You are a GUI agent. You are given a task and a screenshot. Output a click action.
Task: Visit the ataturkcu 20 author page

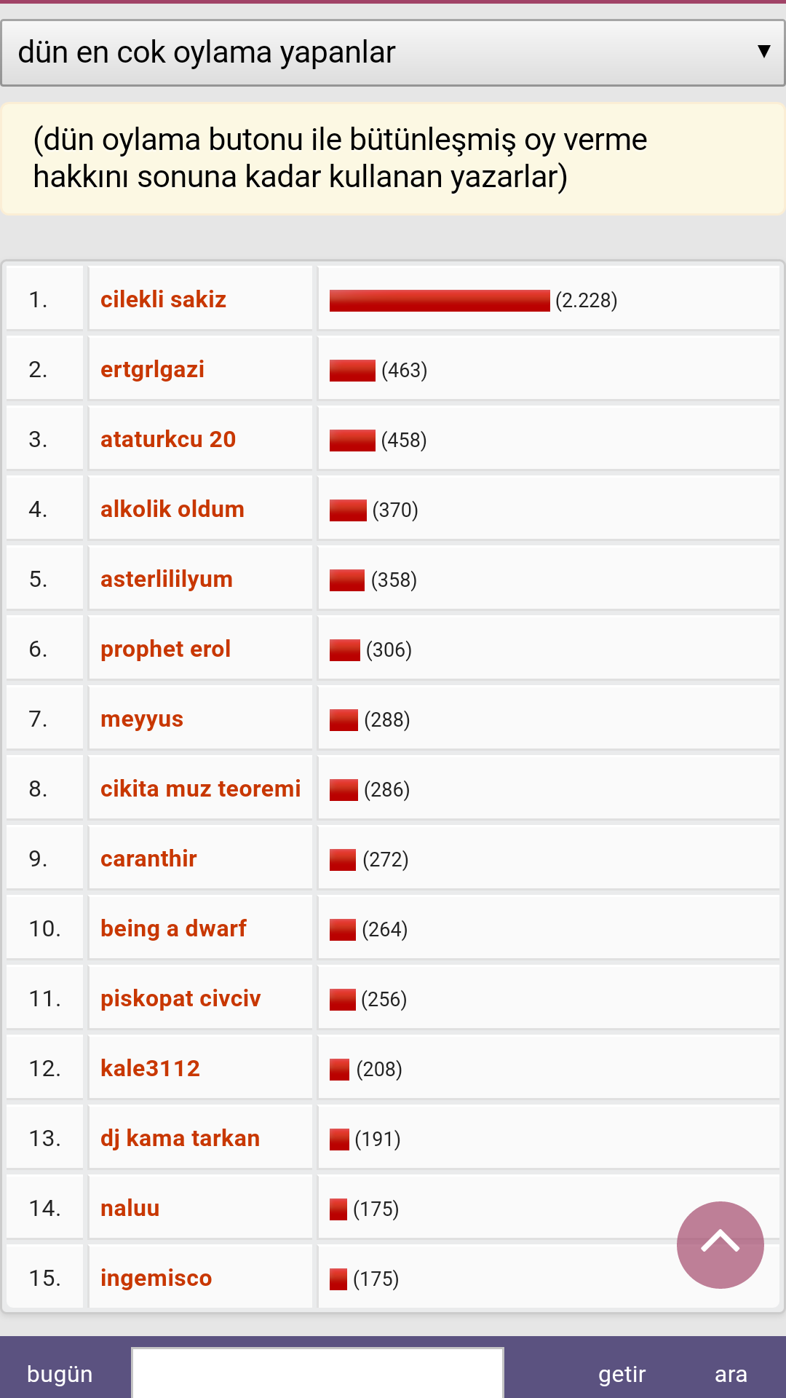[168, 439]
